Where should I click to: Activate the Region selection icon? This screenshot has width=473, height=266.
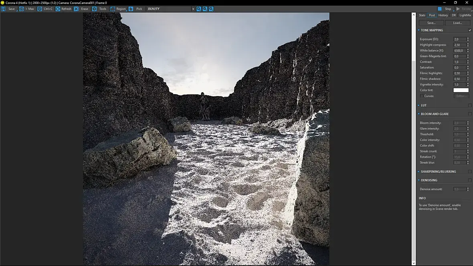pos(113,9)
